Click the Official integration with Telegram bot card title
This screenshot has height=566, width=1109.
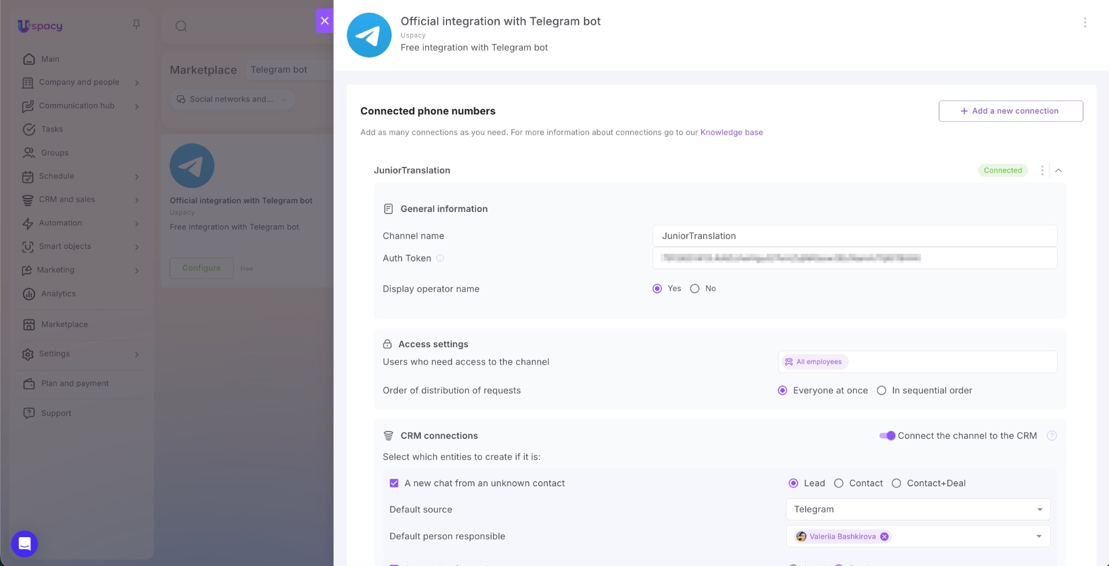coord(241,200)
